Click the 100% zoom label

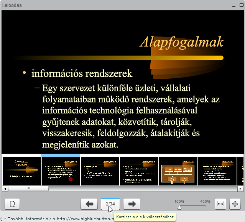[x=179, y=201]
